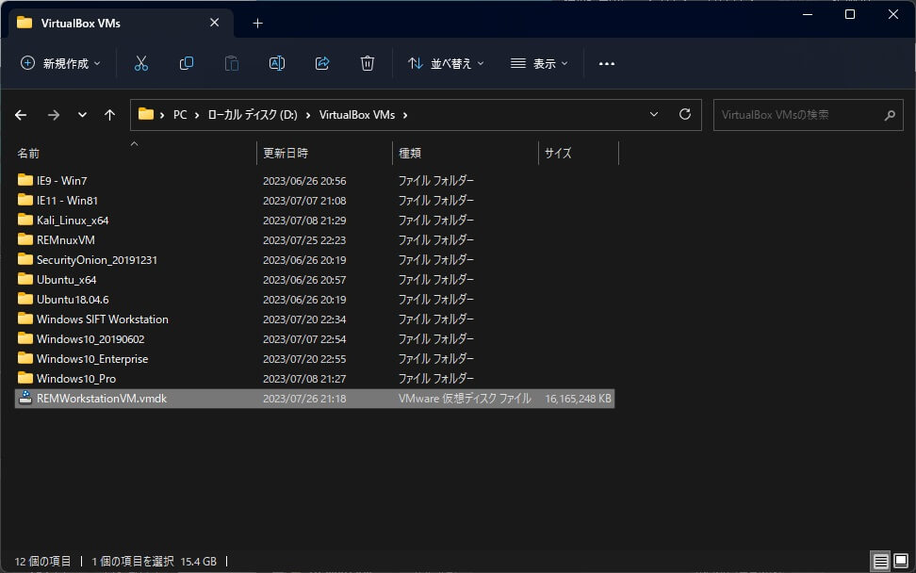Select Windows10_20190602 folder

[x=90, y=339]
